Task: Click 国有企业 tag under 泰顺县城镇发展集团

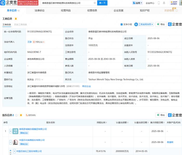Action: [24, 133]
